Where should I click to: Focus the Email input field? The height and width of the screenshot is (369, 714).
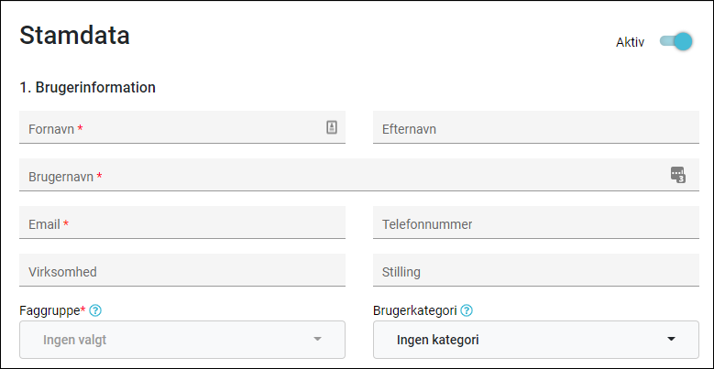(x=182, y=222)
